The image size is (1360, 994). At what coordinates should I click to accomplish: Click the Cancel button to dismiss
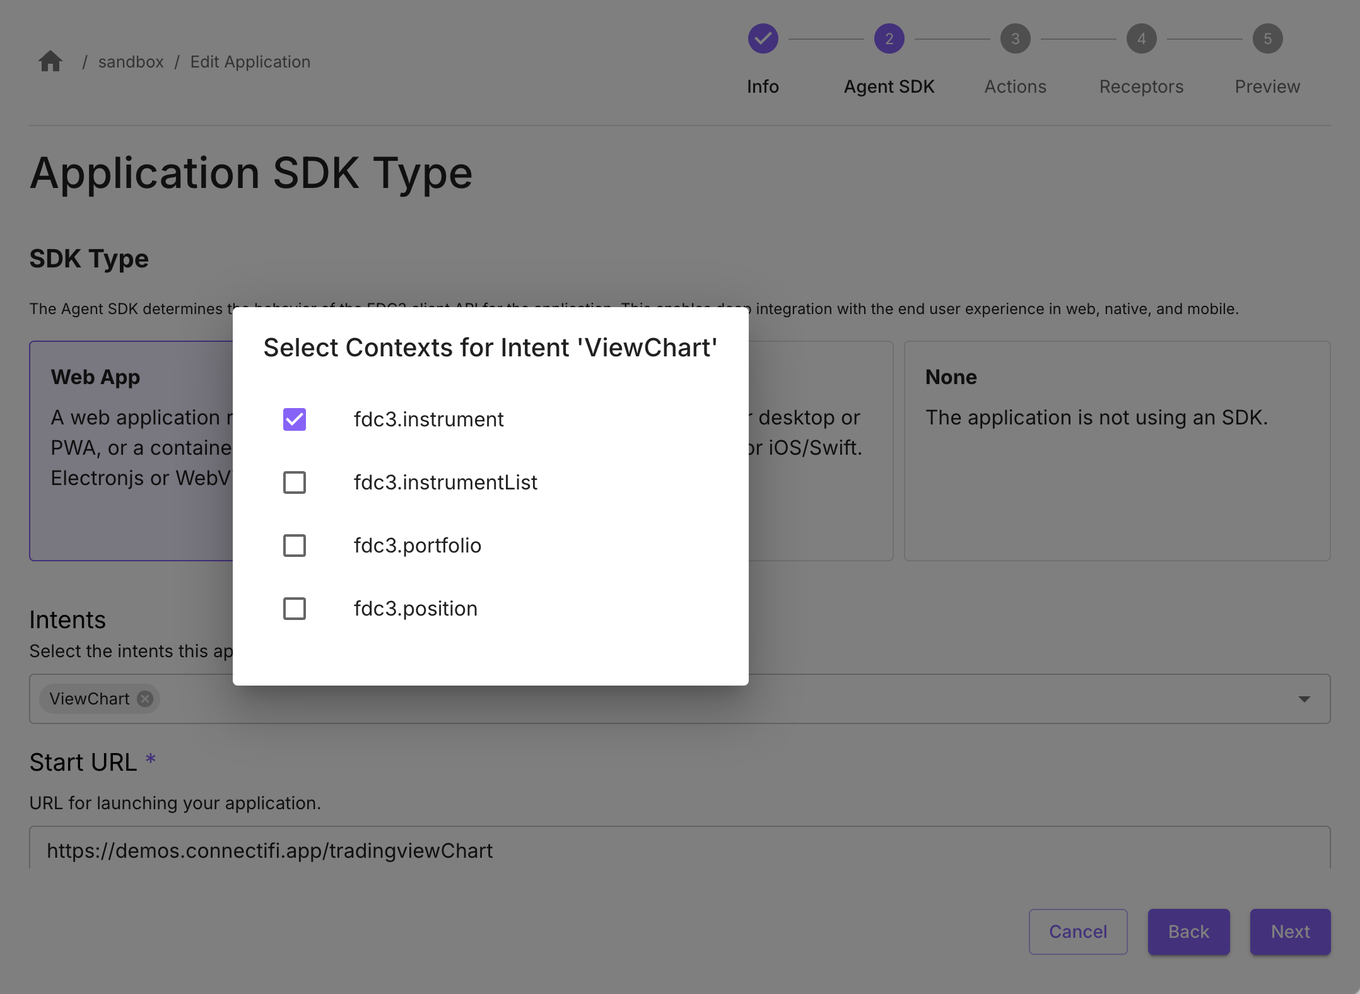click(1077, 931)
